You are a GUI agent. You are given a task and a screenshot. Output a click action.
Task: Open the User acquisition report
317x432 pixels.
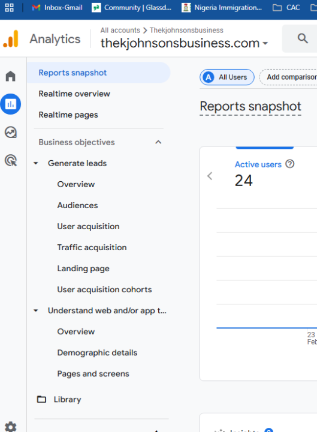[x=88, y=226]
